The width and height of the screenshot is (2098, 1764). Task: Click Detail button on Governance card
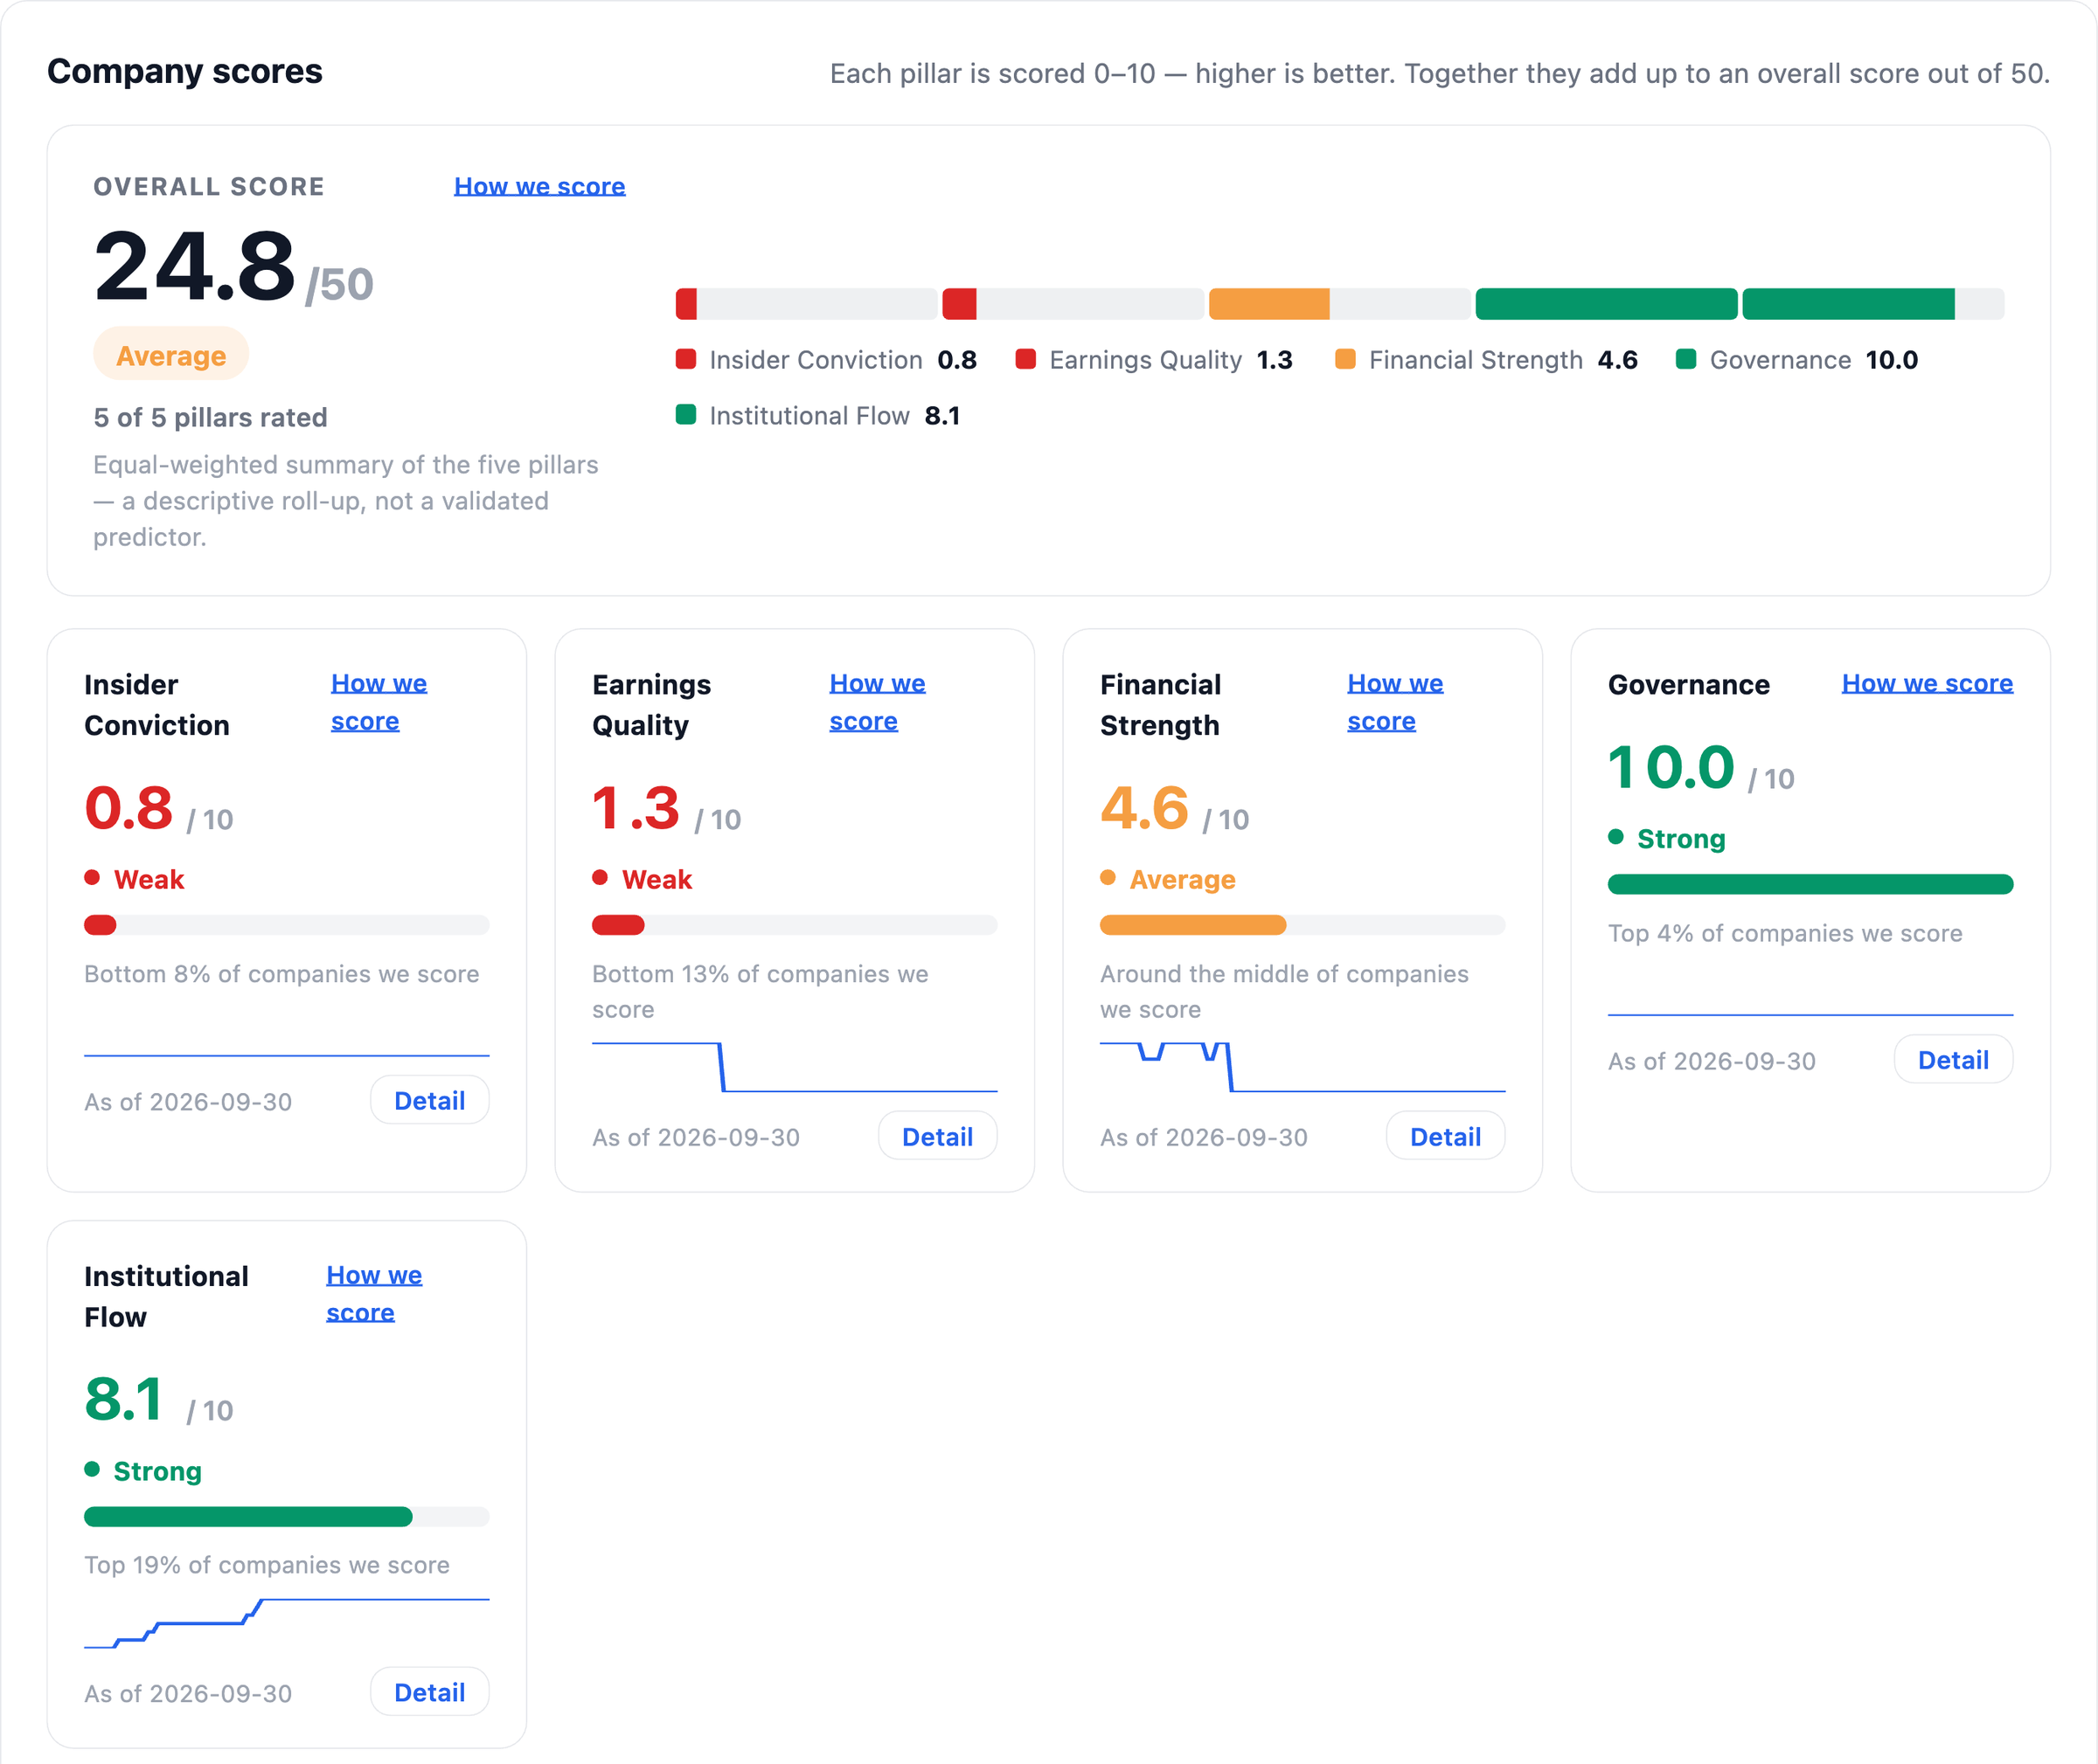pos(1953,1060)
